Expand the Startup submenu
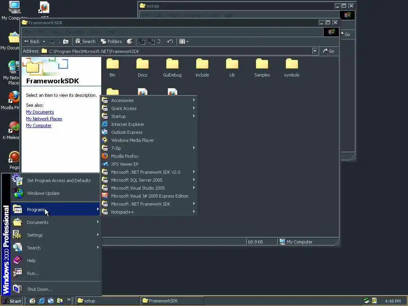Screen dimensions: 408x306 (149, 116)
